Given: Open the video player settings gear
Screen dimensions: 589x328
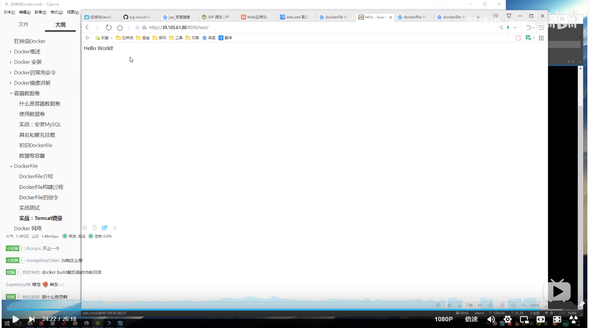Looking at the screenshot, I should pos(507,319).
